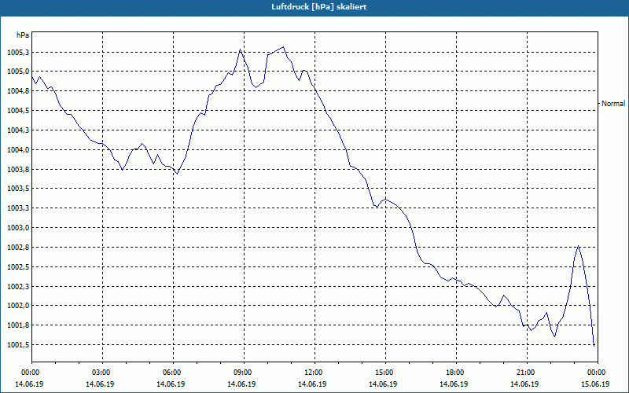Click the curve's highest peak near 10:40

pos(284,47)
